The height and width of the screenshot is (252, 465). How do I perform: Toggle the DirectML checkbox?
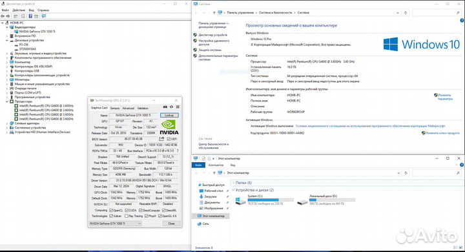click(163, 211)
